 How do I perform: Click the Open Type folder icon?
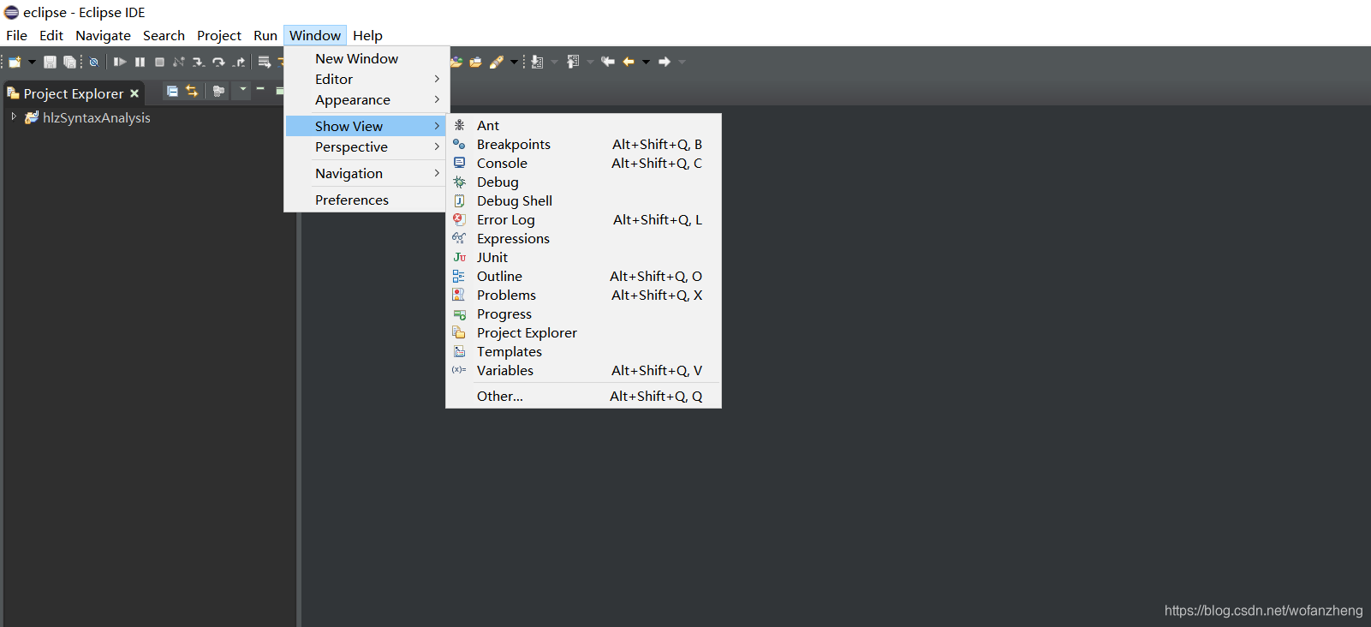pyautogui.click(x=456, y=62)
